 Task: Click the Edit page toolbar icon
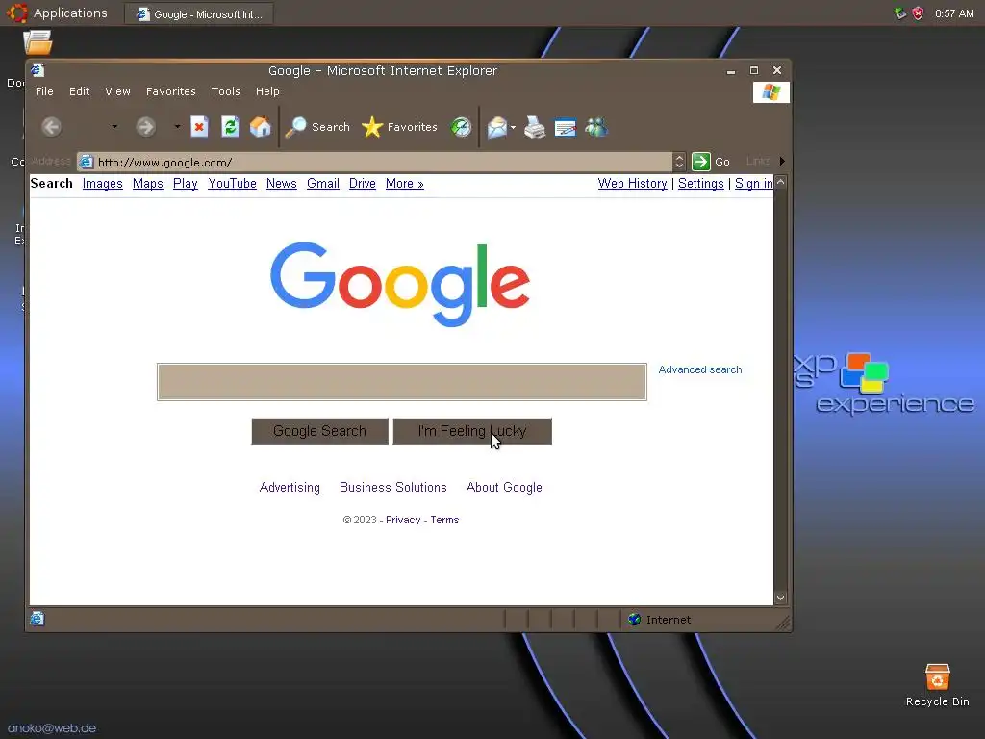[566, 128]
